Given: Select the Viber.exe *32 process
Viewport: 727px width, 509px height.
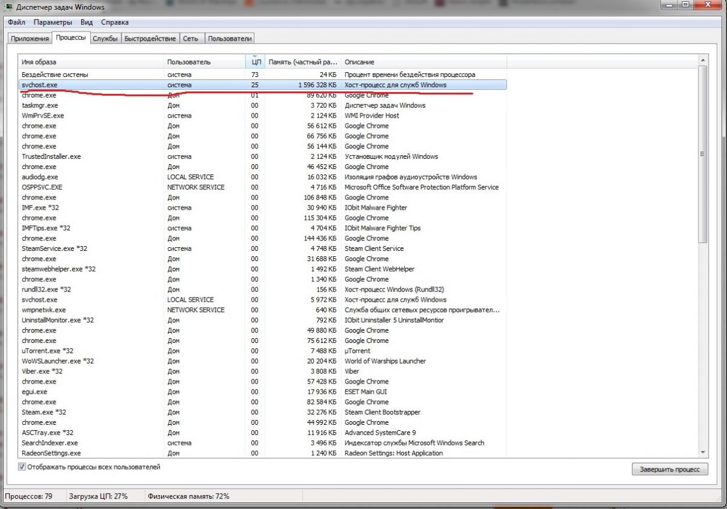Looking at the screenshot, I should (263, 371).
